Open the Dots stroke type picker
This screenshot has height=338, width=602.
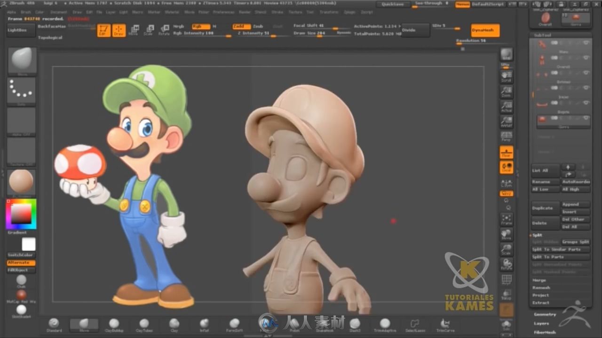22,91
